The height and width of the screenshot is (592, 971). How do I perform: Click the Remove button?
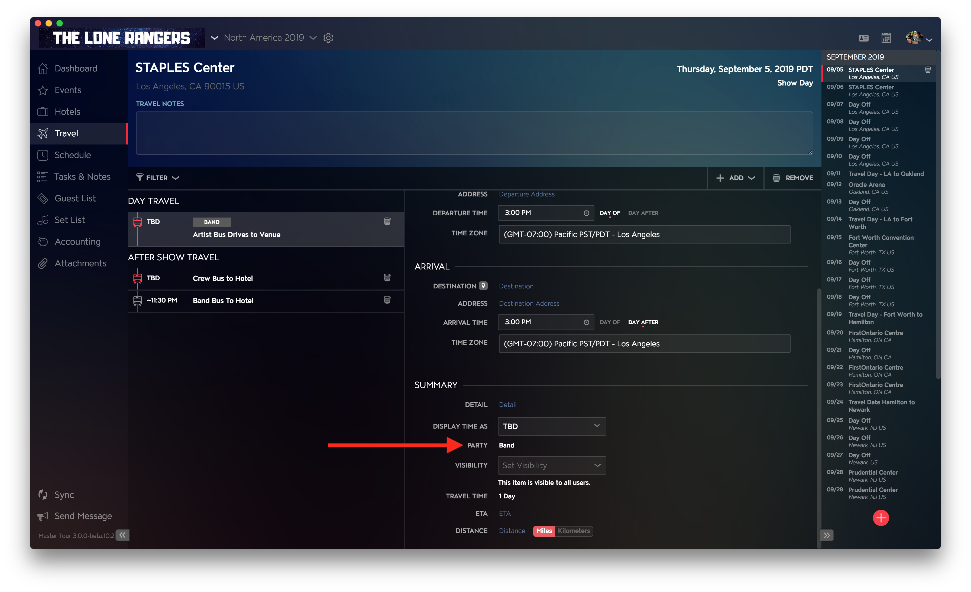792,178
